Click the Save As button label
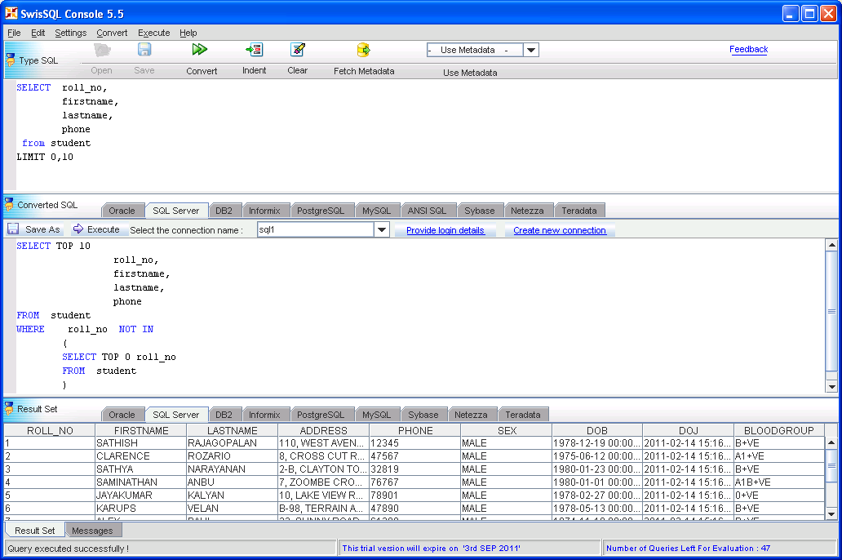This screenshot has width=842, height=560. coord(42,229)
